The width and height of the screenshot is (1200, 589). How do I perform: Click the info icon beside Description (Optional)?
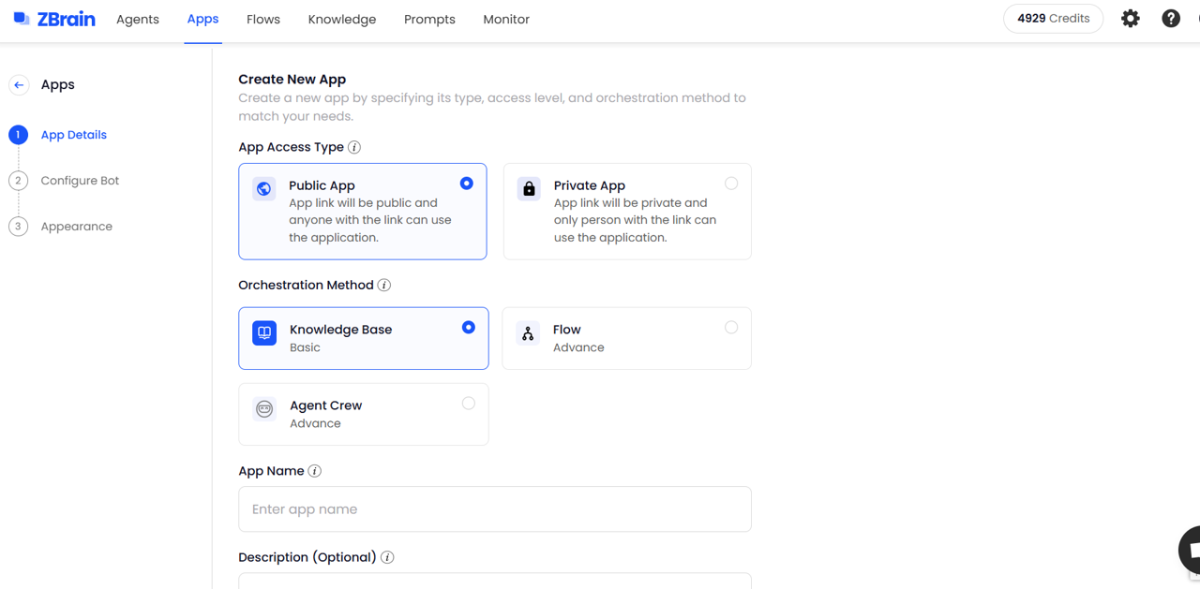point(387,557)
